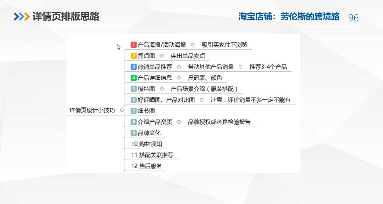Image resolution: width=383 pixels, height=204 pixels.
Task: Click the 淘宝店铺：劳伦斯的跨境路 header text
Action: click(x=289, y=17)
